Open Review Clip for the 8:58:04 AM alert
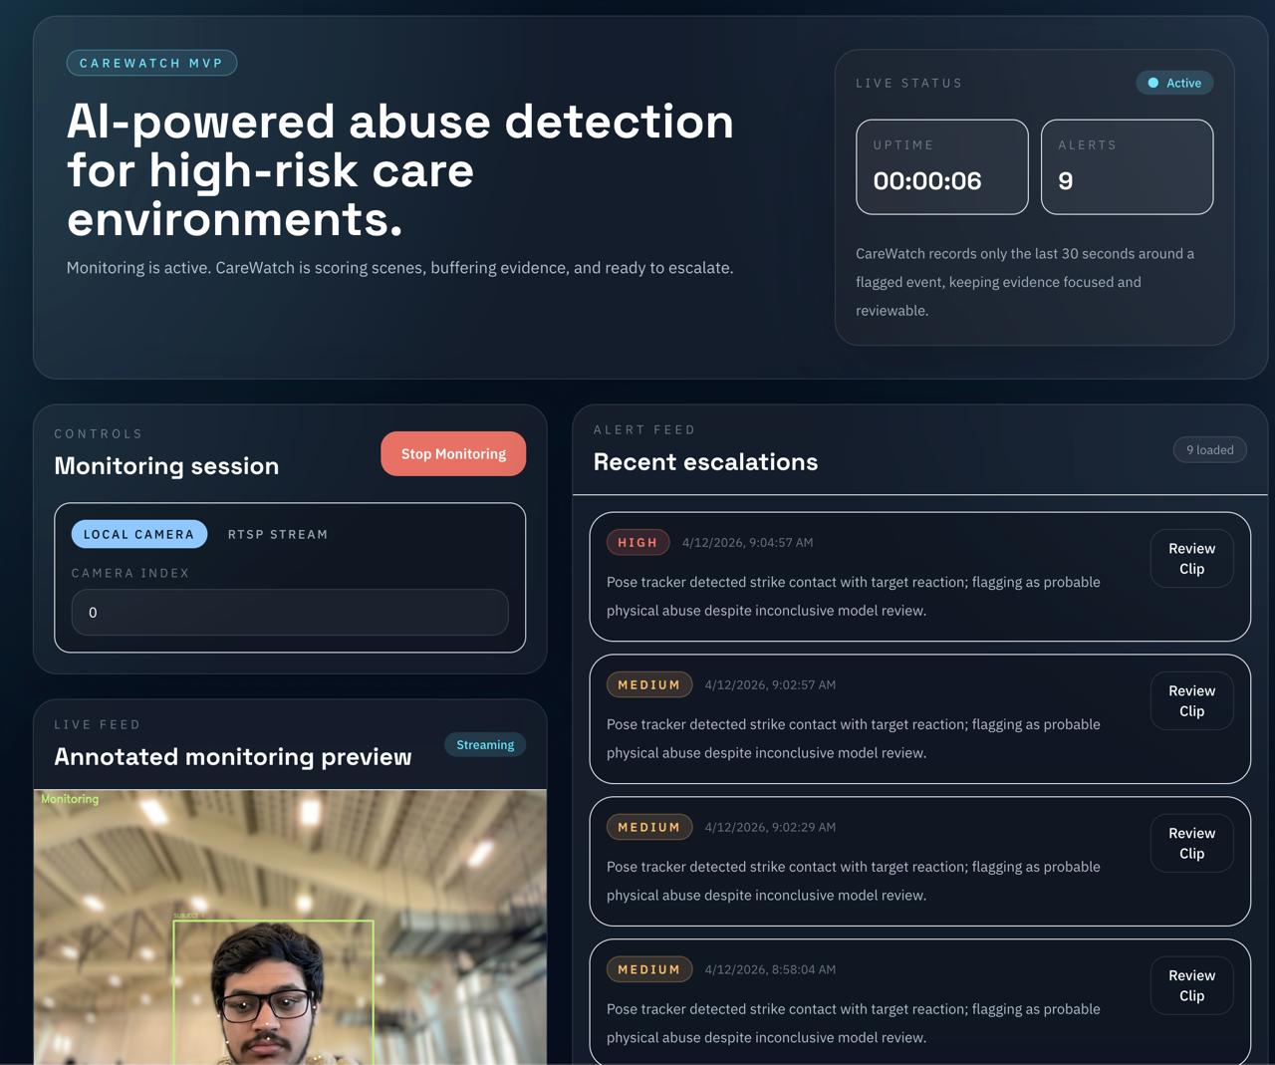1275x1065 pixels. pos(1191,985)
